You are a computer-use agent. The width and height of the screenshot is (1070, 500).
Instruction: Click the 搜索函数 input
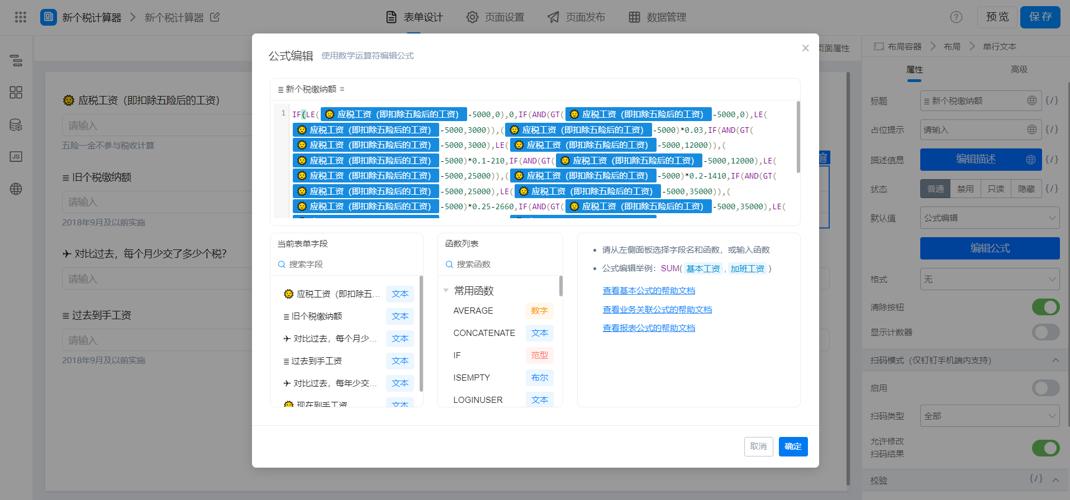500,265
